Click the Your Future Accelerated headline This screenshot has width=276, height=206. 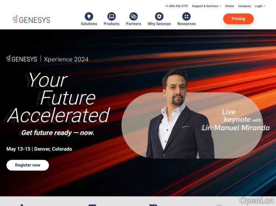(59, 98)
